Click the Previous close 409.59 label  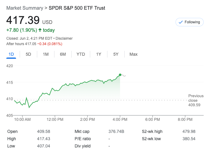pyautogui.click(x=196, y=100)
